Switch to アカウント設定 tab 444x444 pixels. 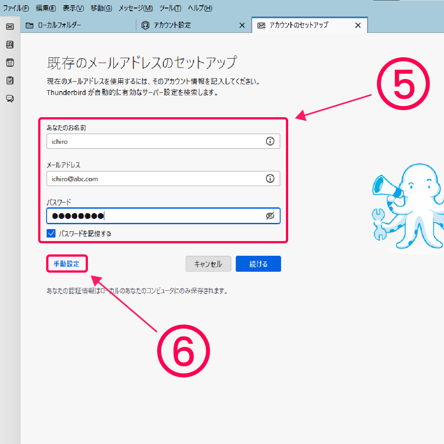pyautogui.click(x=172, y=25)
